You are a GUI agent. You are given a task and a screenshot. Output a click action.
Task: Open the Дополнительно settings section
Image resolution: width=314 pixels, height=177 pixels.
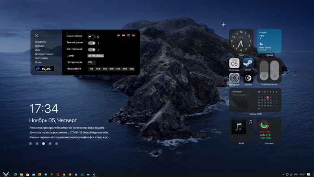pyautogui.click(x=44, y=54)
